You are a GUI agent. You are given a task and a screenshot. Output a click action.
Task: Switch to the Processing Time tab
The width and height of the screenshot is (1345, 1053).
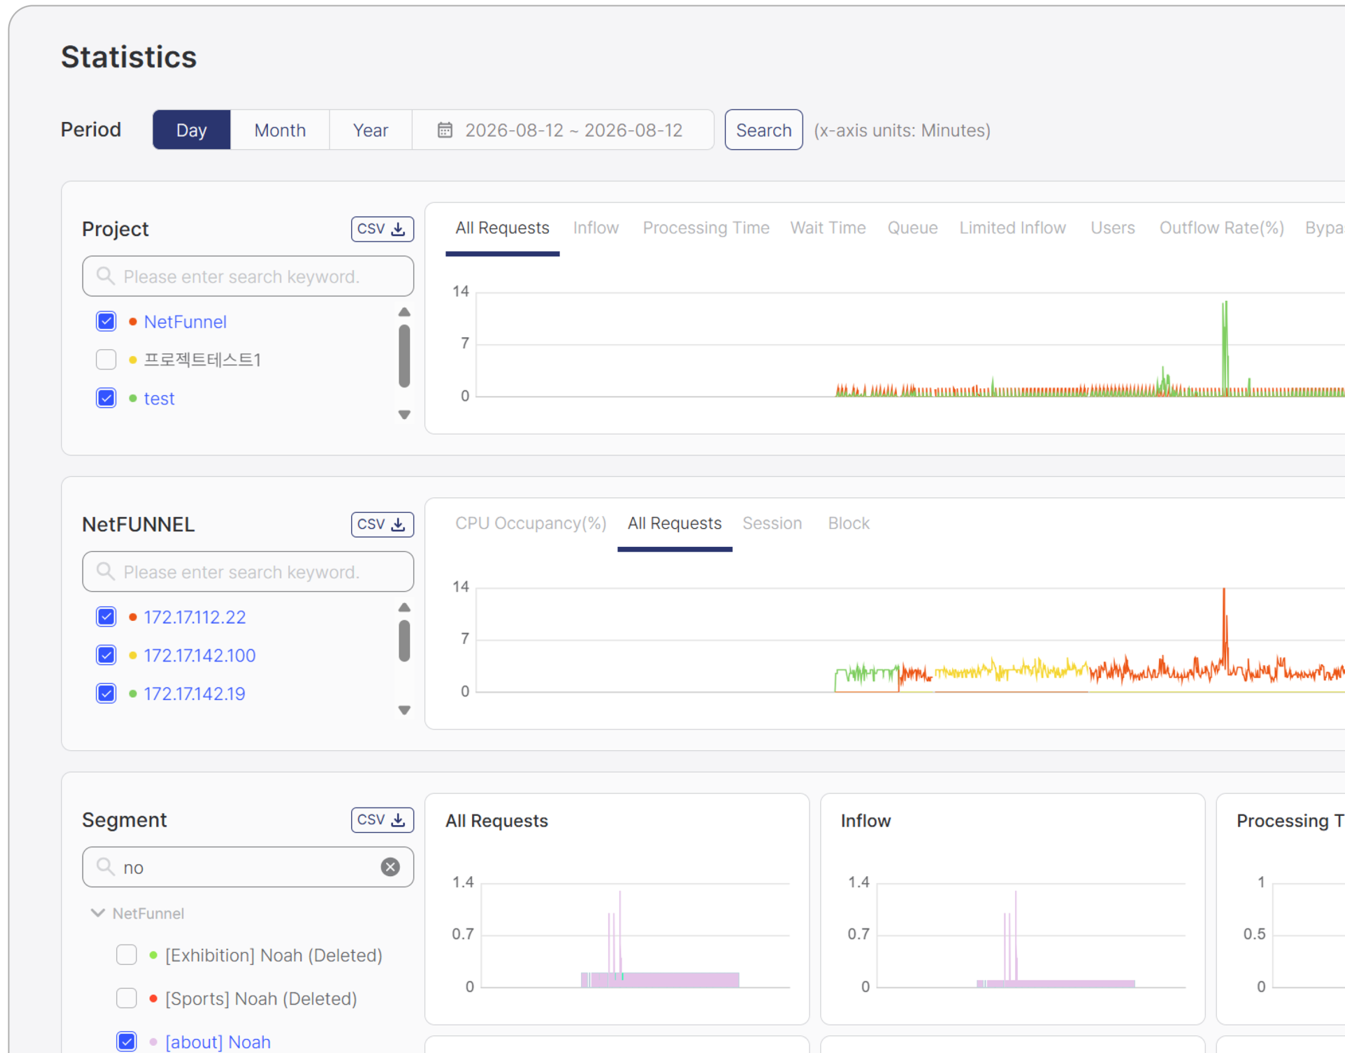(707, 228)
